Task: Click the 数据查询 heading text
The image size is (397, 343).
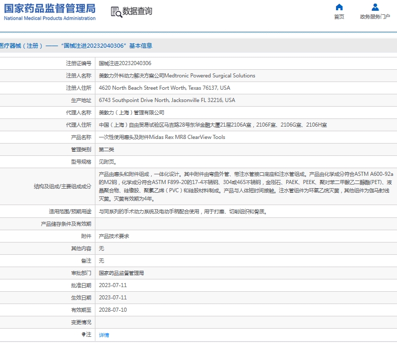Action: pyautogui.click(x=137, y=11)
